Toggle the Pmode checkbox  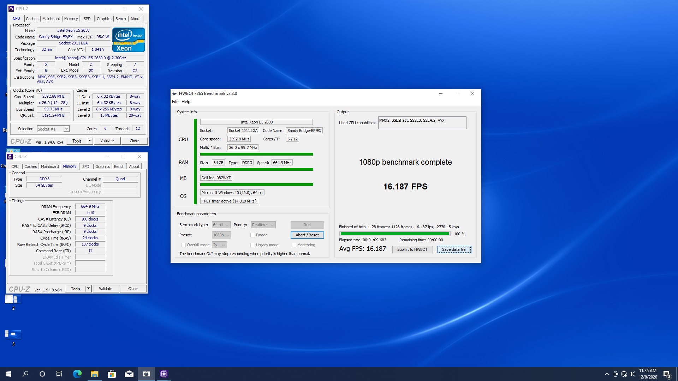tap(252, 235)
